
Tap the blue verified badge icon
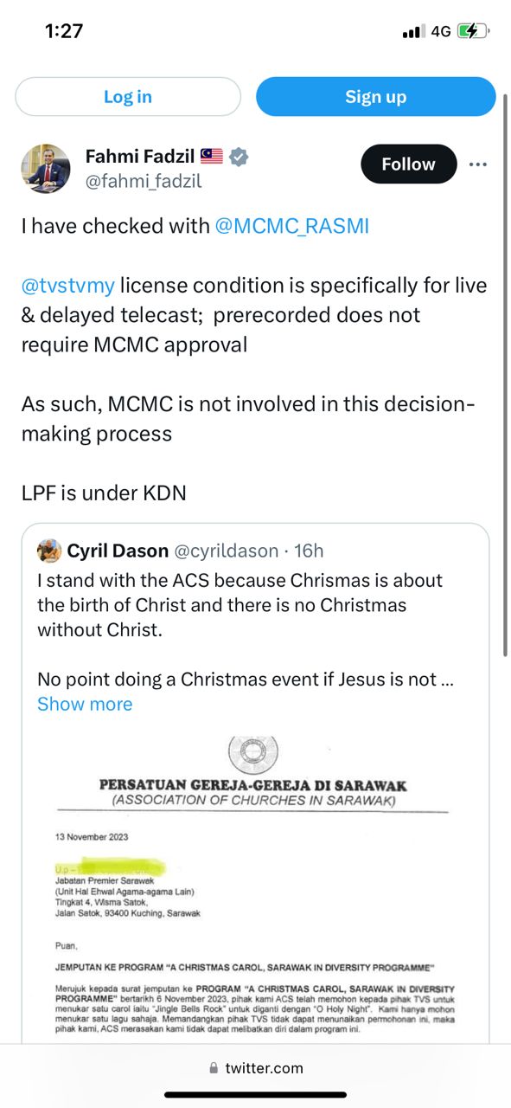point(239,157)
